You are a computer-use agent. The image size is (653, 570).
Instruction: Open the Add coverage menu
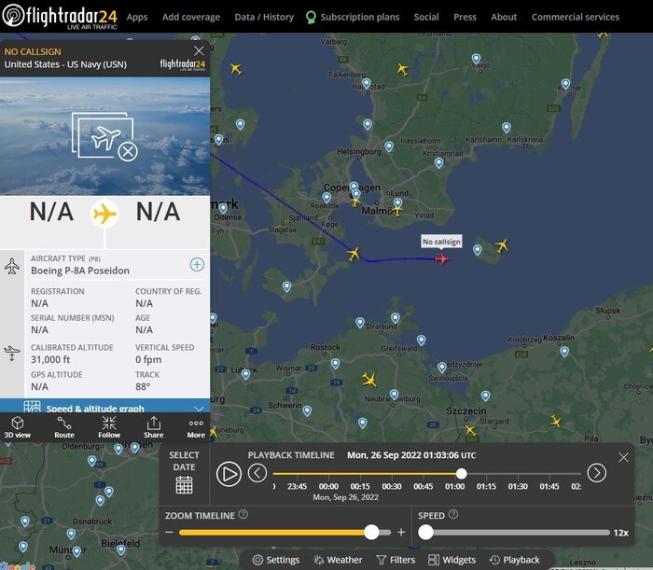pyautogui.click(x=191, y=17)
